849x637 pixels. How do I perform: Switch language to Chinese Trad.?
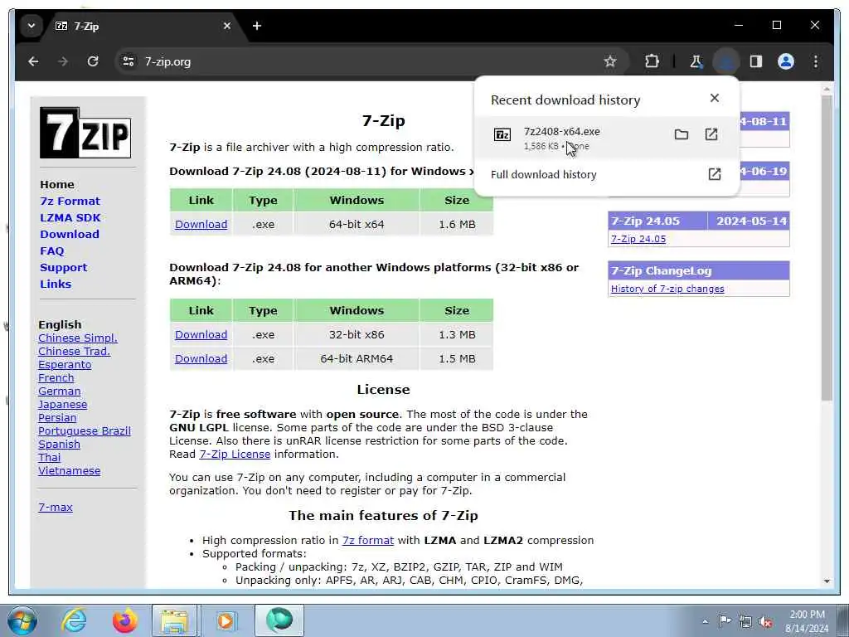[x=74, y=352]
